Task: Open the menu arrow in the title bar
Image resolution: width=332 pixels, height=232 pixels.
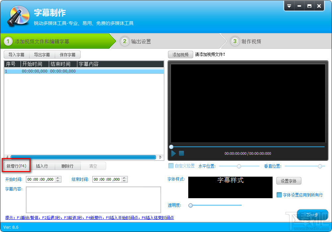Action: pyautogui.click(x=289, y=6)
